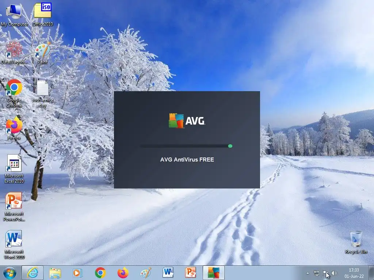Open Paint from the taskbar
The image size is (374, 280).
pos(145,273)
